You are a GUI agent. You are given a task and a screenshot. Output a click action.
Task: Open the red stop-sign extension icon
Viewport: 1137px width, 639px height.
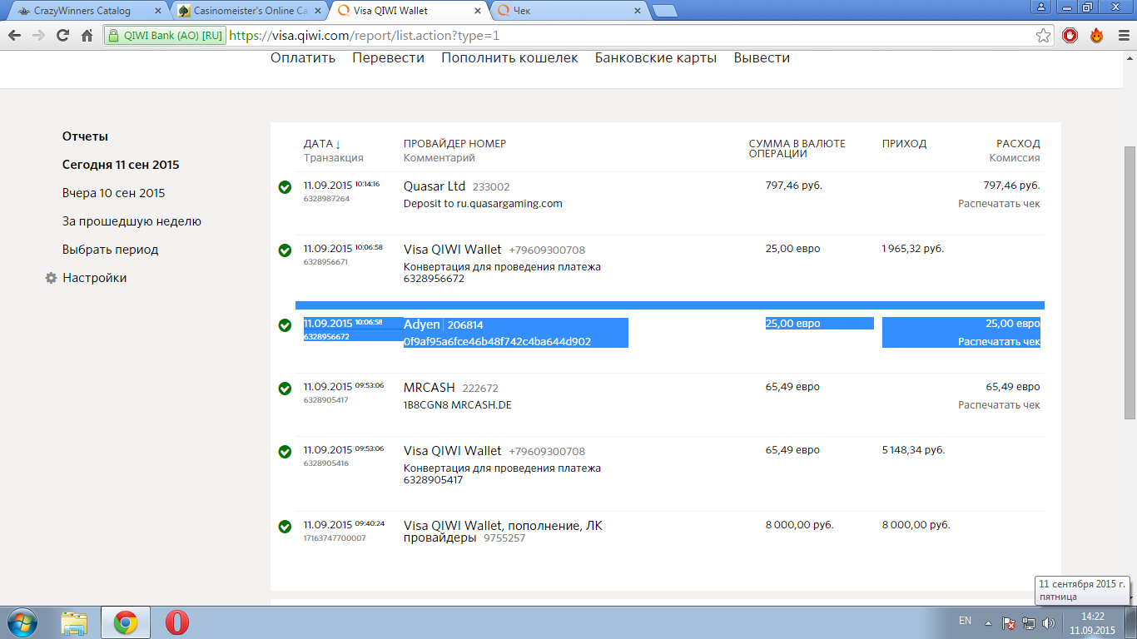[x=1070, y=36]
